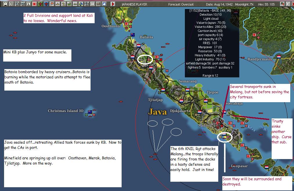
Task: Select the Japanese rising sun base at Oosthaven
Action: click(126, 24)
